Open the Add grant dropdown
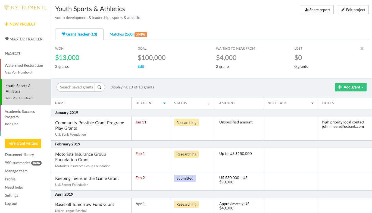The width and height of the screenshot is (372, 213). tap(350, 87)
